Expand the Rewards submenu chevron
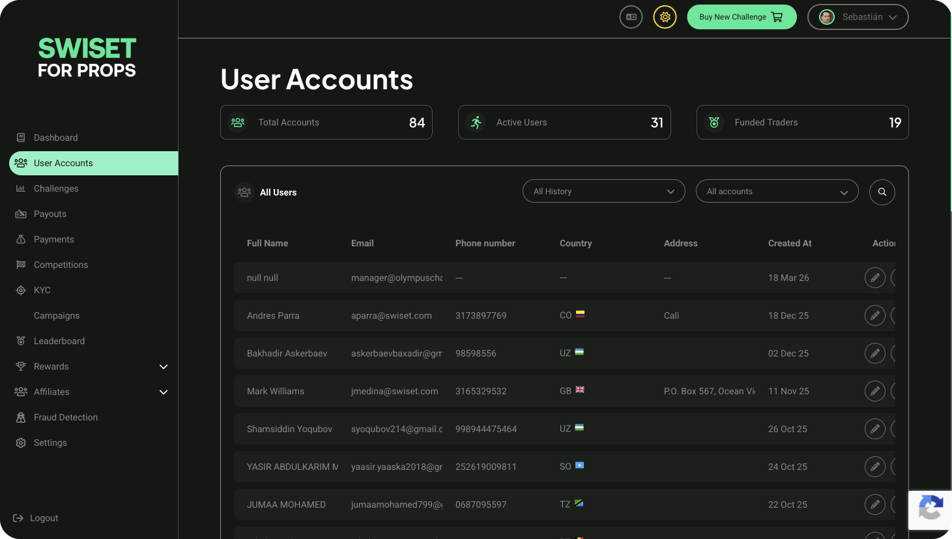 164,367
